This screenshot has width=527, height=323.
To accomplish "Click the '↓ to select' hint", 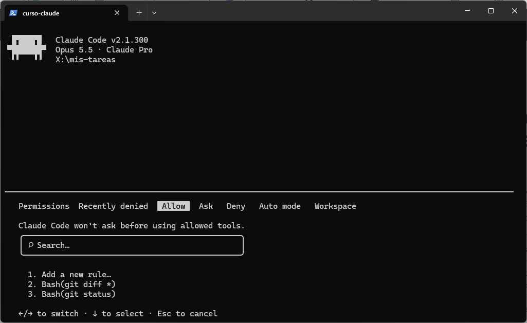I will [118, 314].
